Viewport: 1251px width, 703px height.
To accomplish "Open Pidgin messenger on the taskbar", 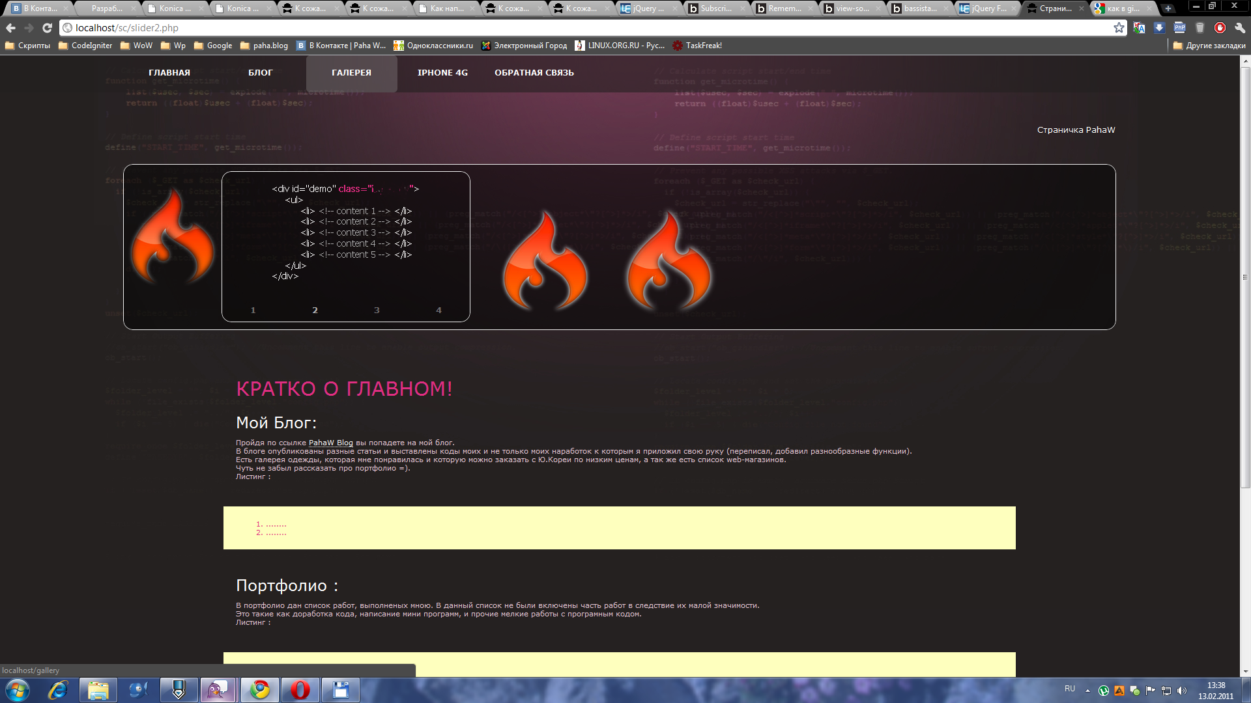I will [x=218, y=690].
